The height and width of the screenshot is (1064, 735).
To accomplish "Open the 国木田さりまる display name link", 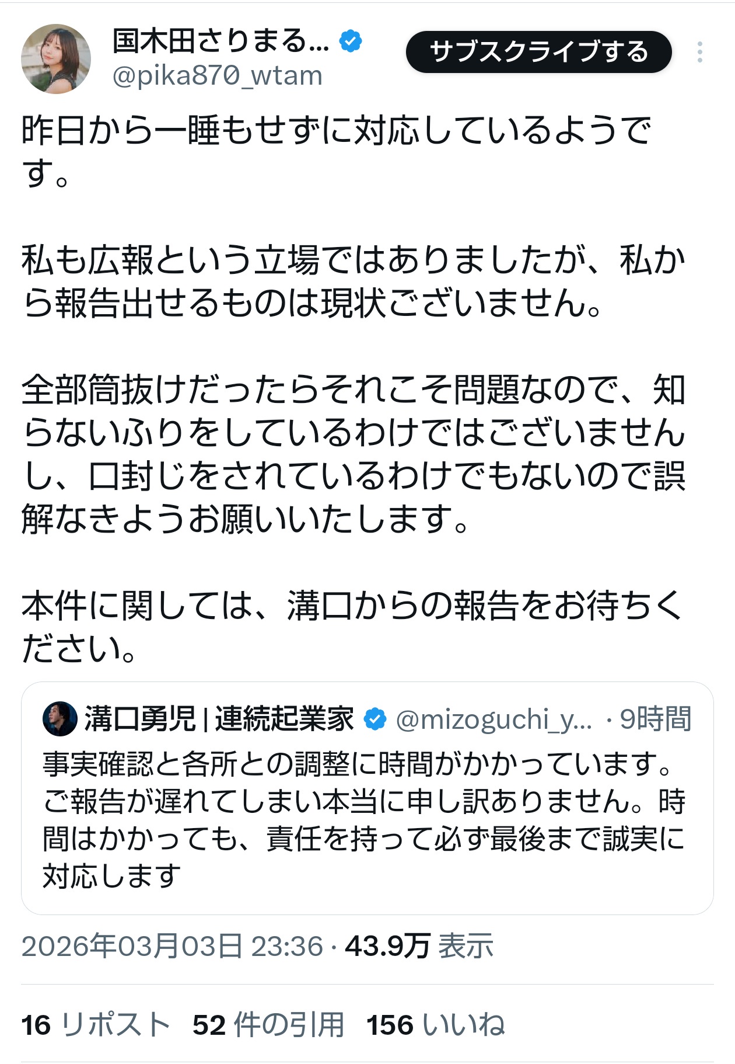I will pyautogui.click(x=220, y=41).
